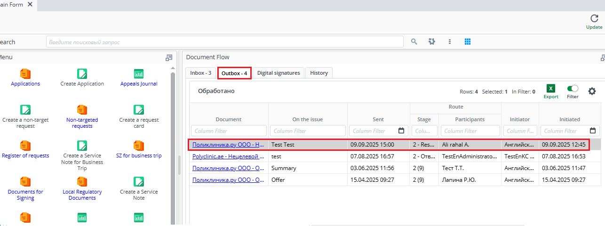The height and width of the screenshot is (226, 605).
Task: Switch to the blue grid view icon
Action: point(467,42)
